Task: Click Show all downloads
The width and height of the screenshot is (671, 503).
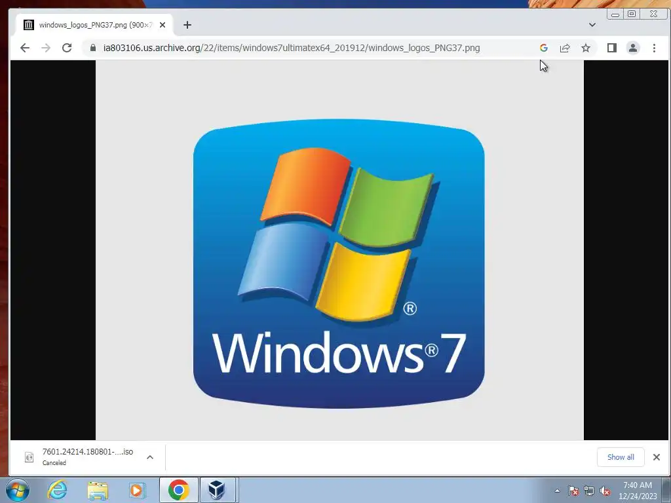Action: point(621,457)
